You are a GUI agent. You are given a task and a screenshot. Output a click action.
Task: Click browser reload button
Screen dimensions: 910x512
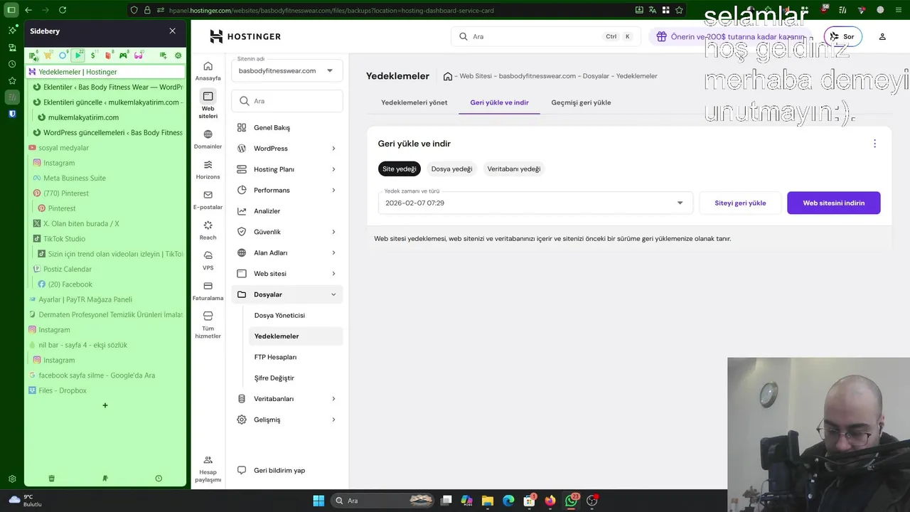(x=63, y=10)
